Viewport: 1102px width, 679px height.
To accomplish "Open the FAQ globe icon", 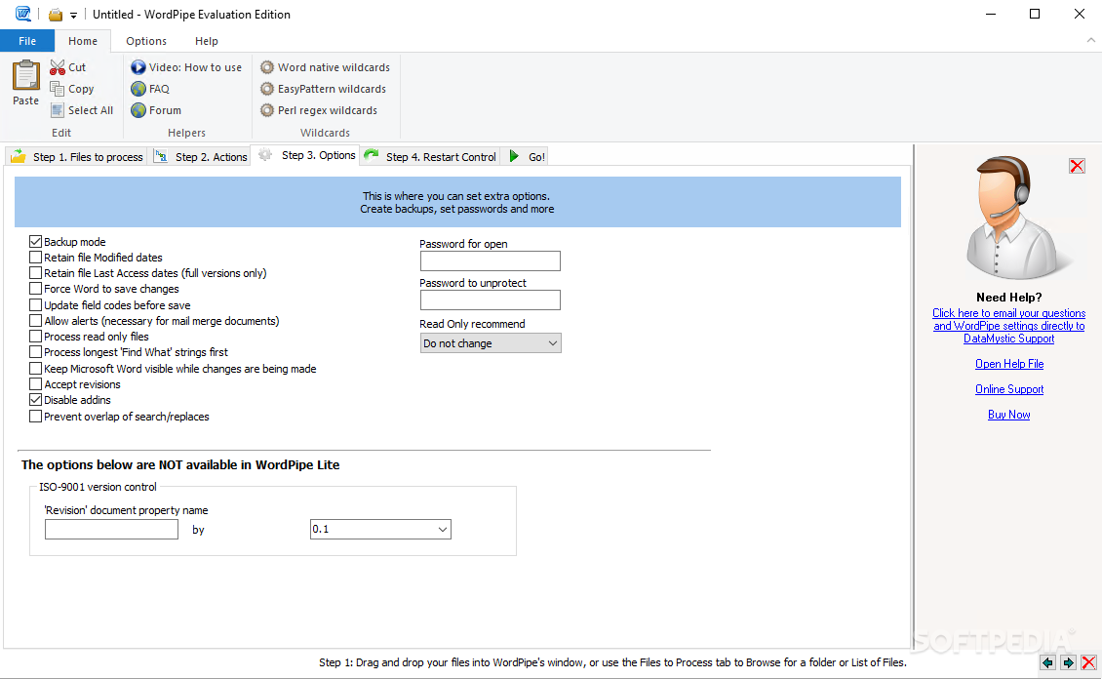I will pyautogui.click(x=138, y=89).
